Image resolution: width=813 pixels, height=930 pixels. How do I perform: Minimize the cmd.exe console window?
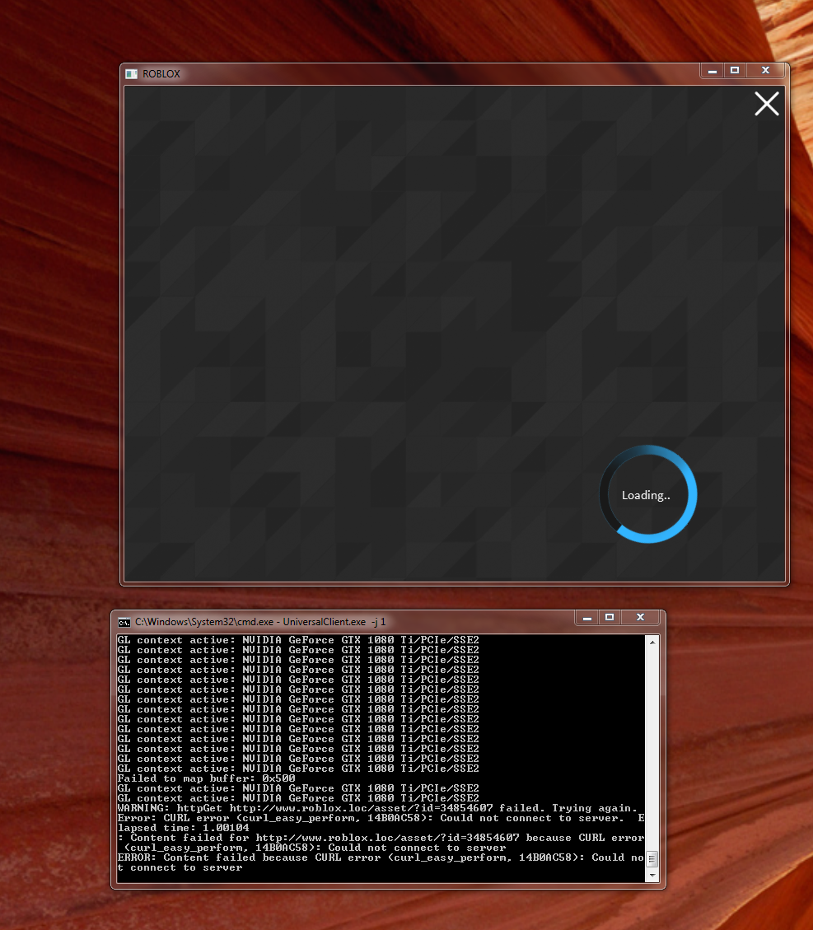coord(587,617)
